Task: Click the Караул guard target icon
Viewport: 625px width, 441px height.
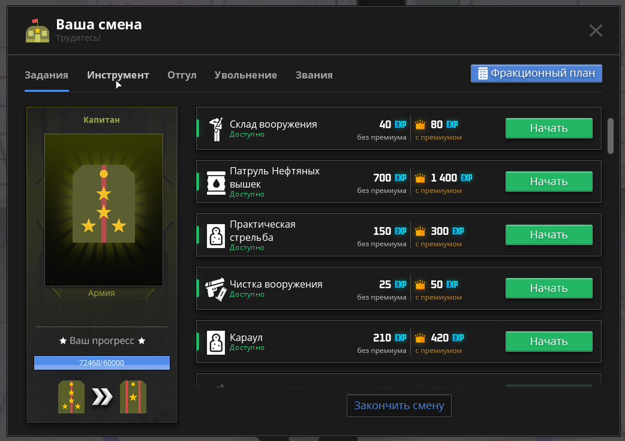Action: pos(216,342)
